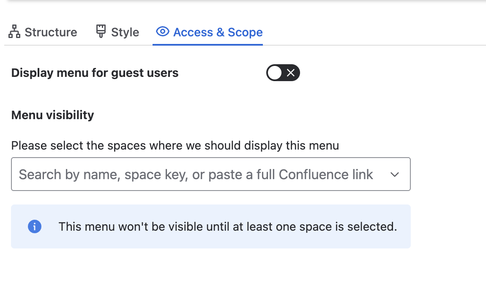The height and width of the screenshot is (289, 486).
Task: Click the gray divider line right of tabs
Action: pos(374,45)
